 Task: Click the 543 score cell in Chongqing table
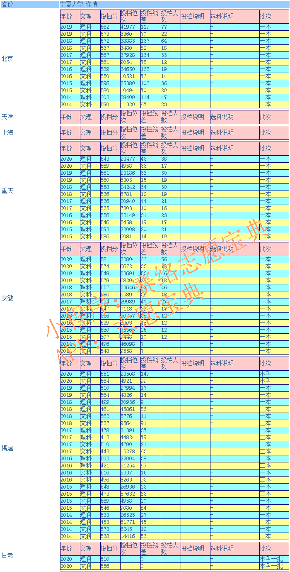tap(110, 159)
